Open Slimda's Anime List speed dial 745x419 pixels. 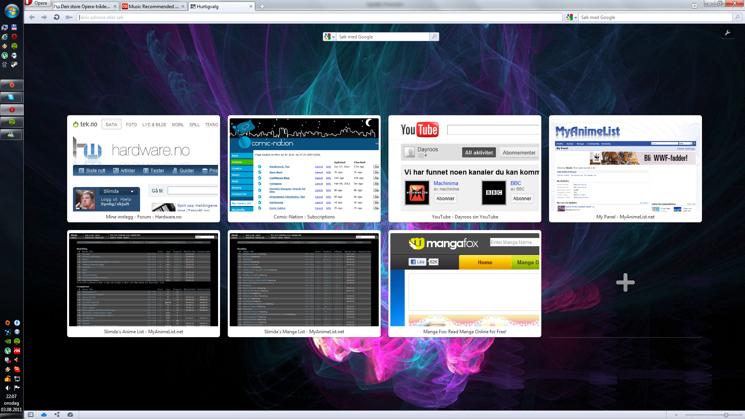click(x=144, y=284)
